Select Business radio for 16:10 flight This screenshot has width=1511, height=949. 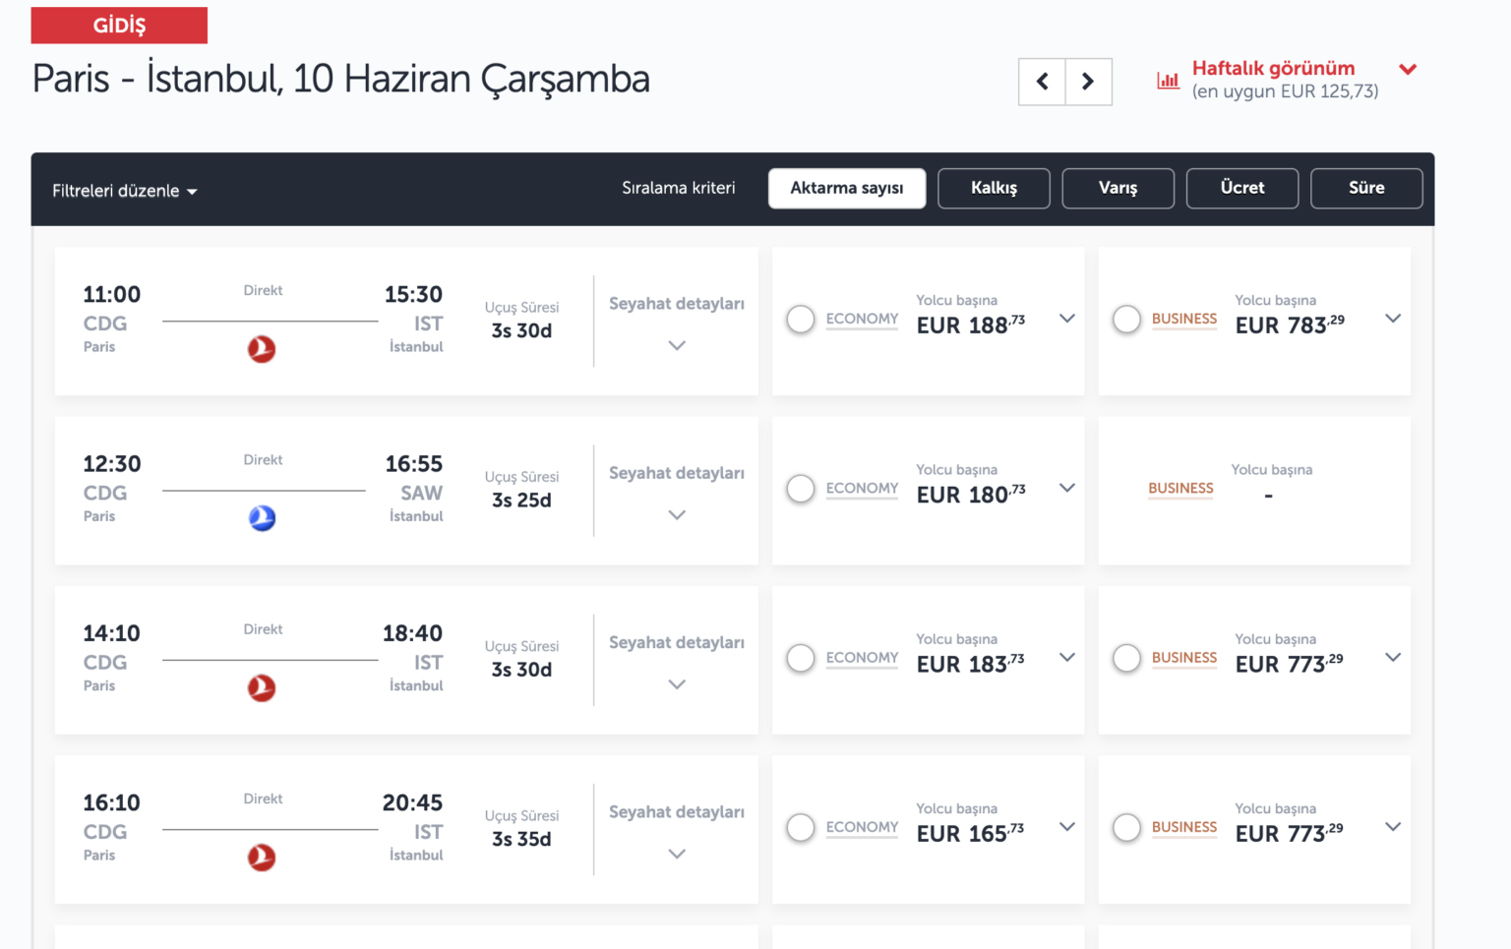click(x=1126, y=828)
